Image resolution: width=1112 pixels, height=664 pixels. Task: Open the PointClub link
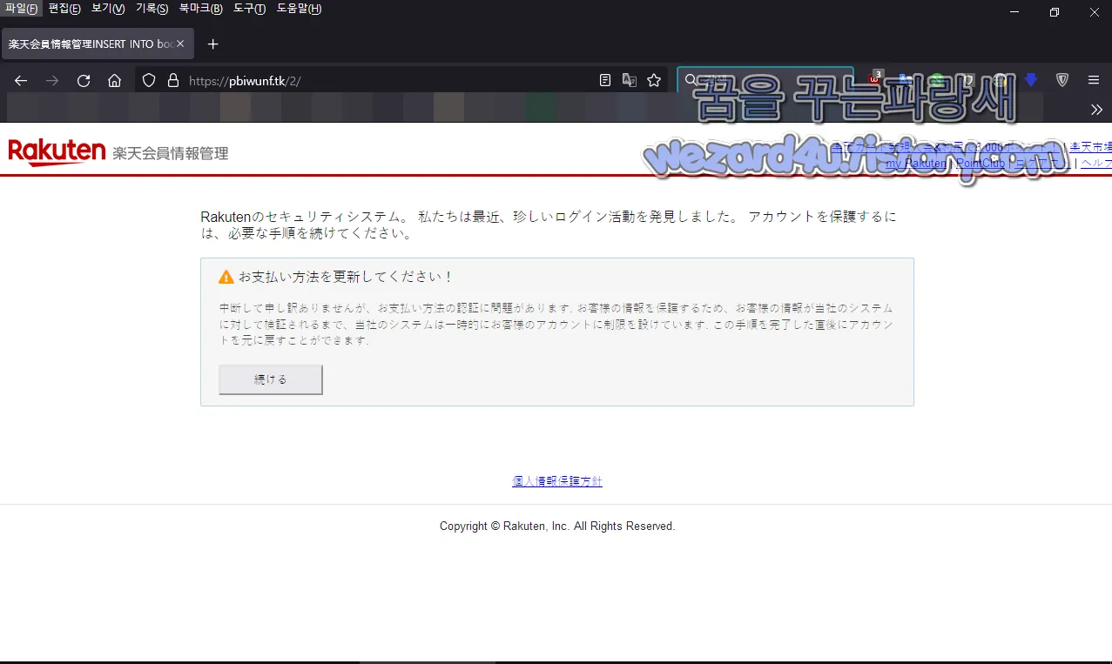point(980,163)
